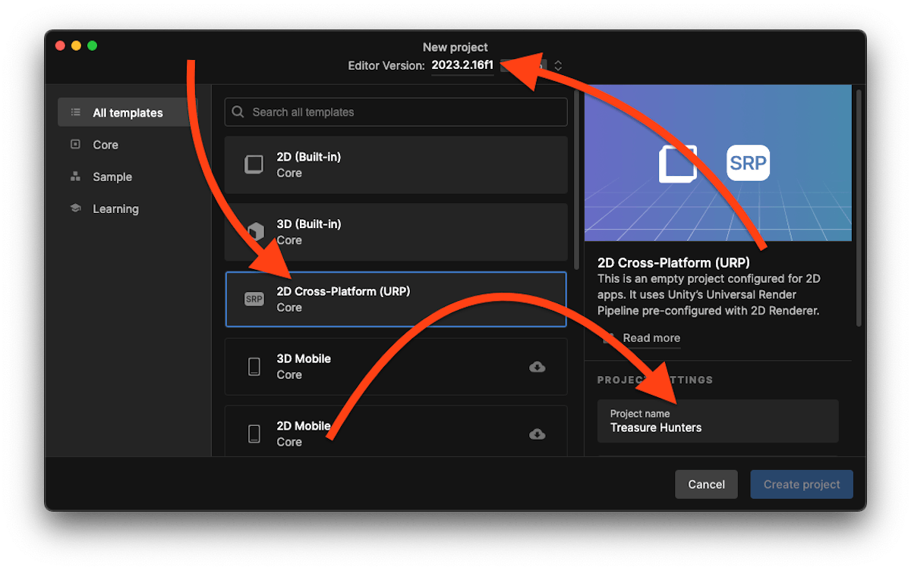911x570 pixels.
Task: Click the 2D (Built-in) template icon
Action: (x=254, y=164)
